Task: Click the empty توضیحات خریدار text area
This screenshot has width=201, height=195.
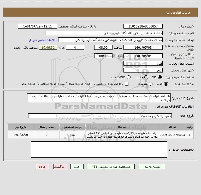Action: coord(99,149)
